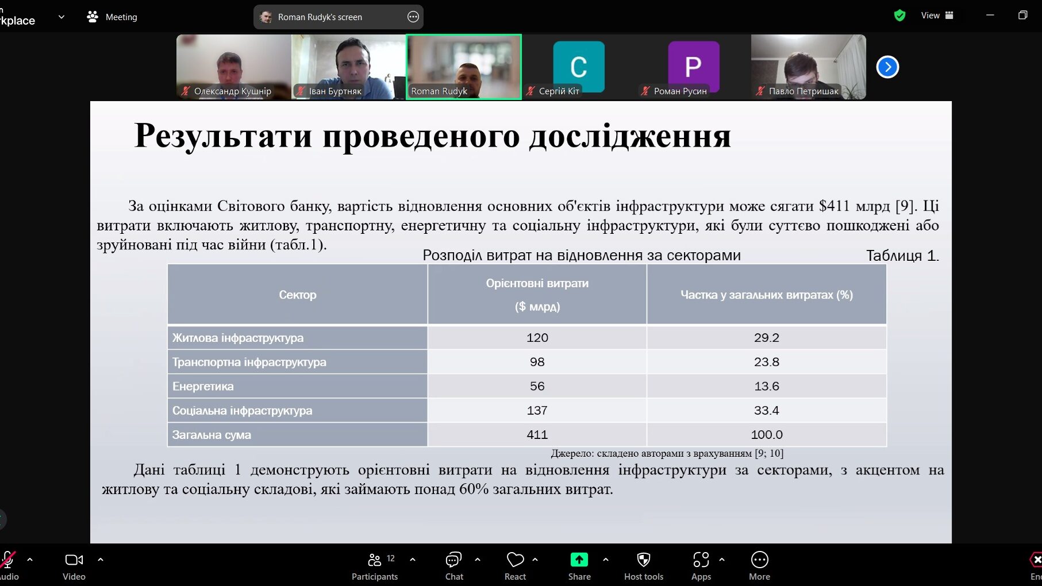This screenshot has height=586, width=1042.
Task: Open the Meeting info menu
Action: (x=113, y=17)
